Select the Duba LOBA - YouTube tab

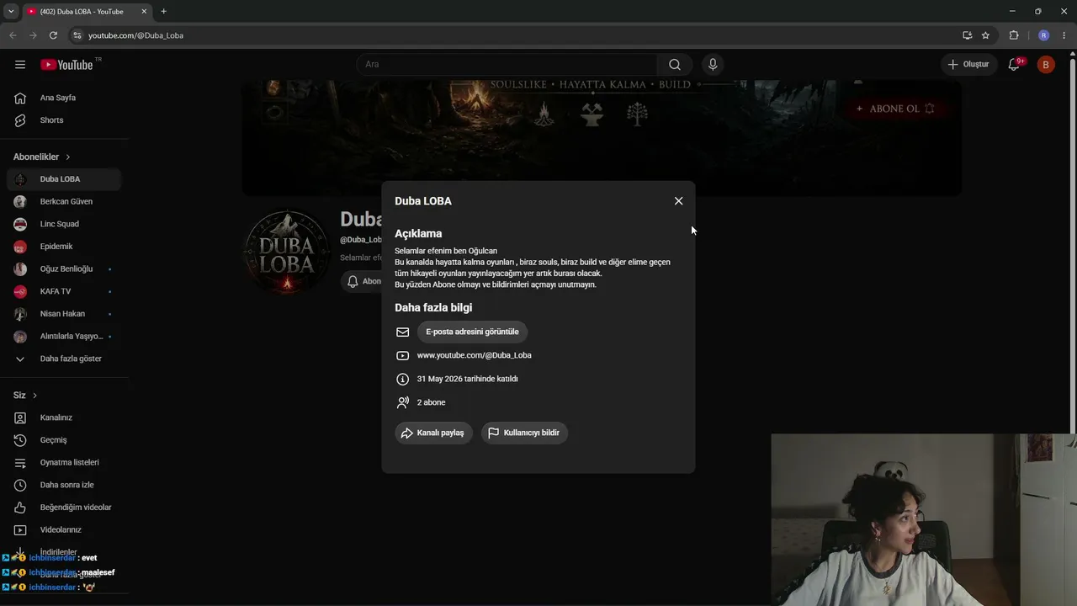(87, 12)
